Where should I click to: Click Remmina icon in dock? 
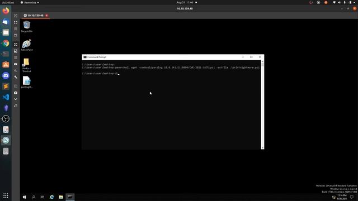point(6,140)
